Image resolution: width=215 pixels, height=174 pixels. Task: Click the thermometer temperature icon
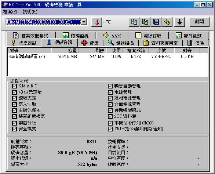point(97,22)
